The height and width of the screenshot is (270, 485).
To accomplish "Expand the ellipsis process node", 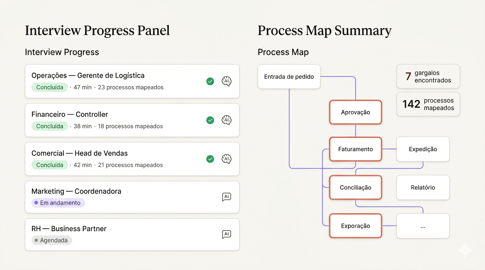I will 423,226.
